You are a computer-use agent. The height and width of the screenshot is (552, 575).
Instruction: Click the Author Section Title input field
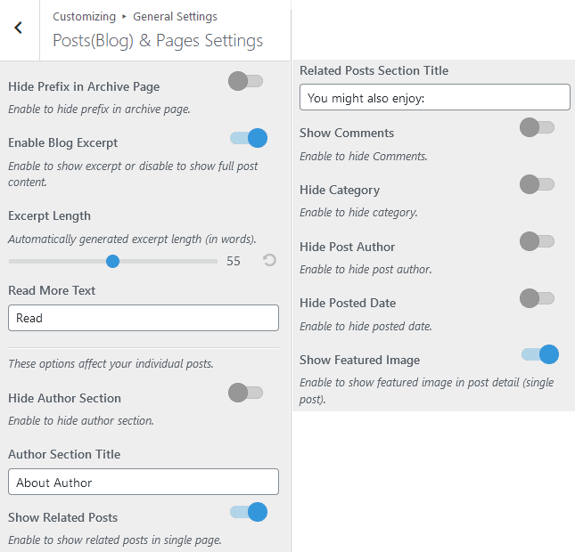[144, 482]
